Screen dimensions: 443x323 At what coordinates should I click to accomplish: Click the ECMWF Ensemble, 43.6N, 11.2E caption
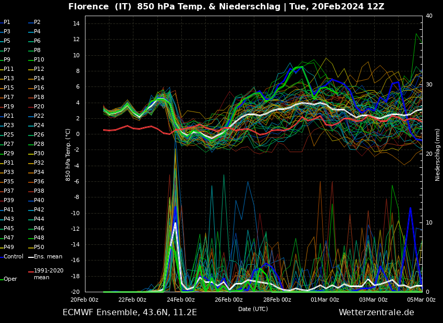point(130,312)
